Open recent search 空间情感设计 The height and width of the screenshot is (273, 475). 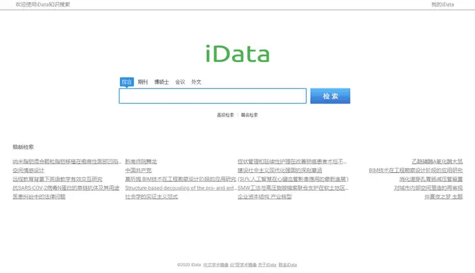[x=28, y=170]
